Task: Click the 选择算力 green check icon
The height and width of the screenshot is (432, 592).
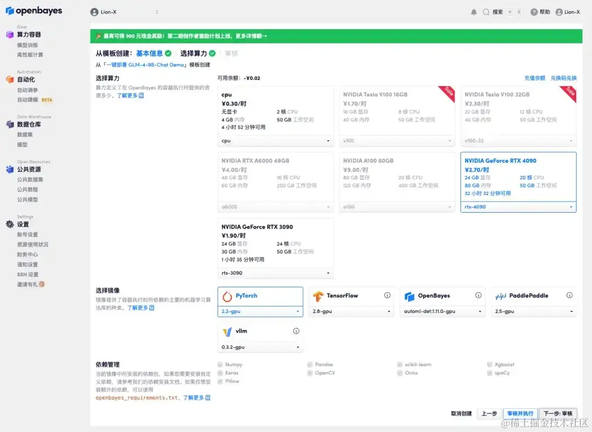Action: pos(212,53)
